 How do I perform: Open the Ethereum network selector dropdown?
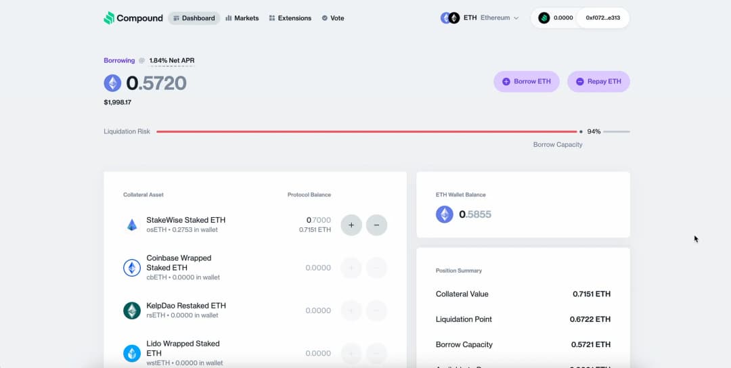coord(481,18)
